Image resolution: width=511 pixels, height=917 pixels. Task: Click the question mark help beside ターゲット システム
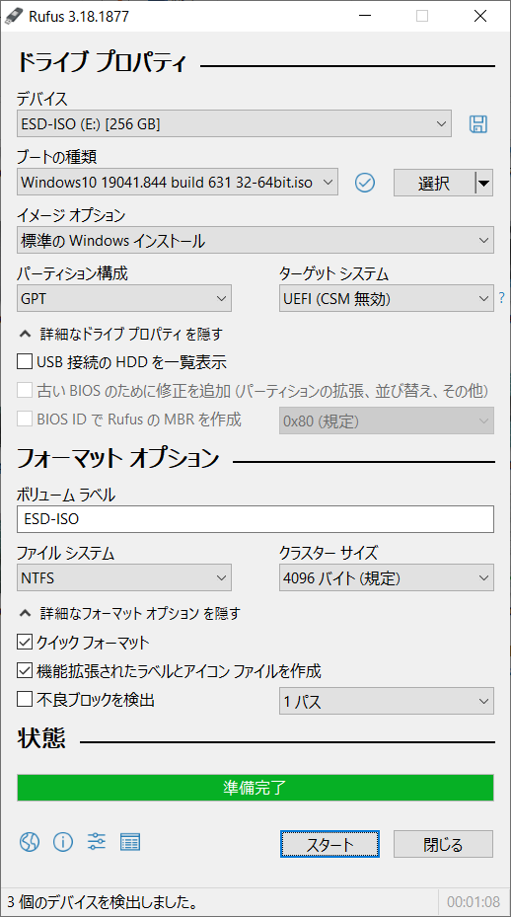501,298
